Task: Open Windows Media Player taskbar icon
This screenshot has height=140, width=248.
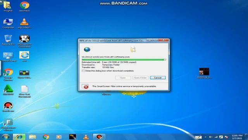Action: coord(59,136)
